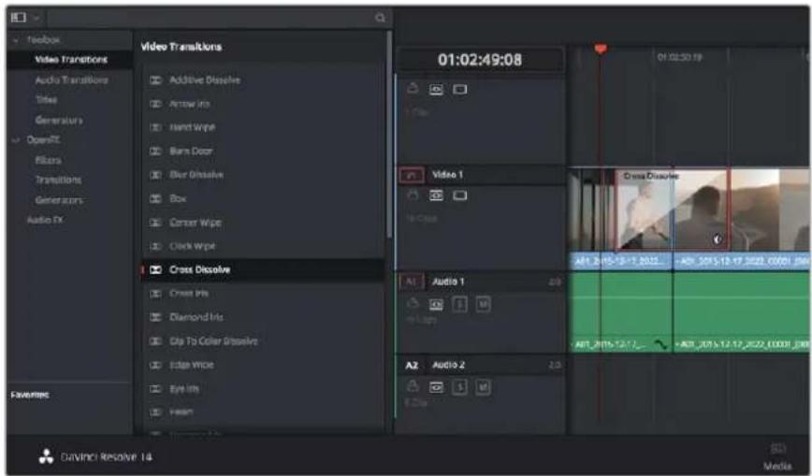Click the Box transition icon
812x476 pixels.
(155, 198)
